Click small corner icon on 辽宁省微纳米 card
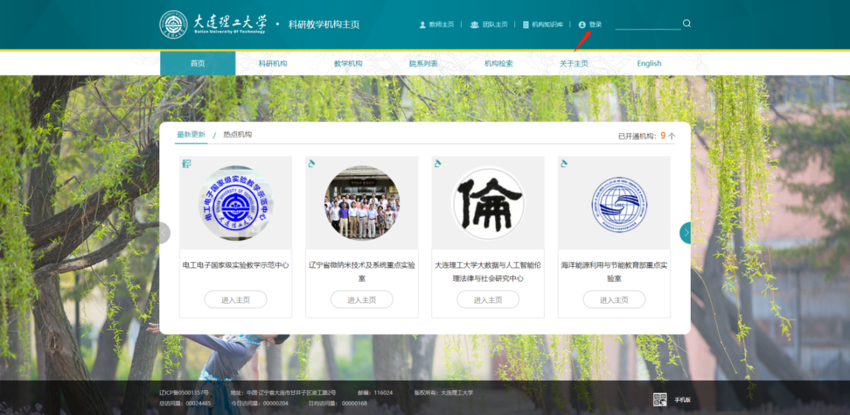 pyautogui.click(x=312, y=163)
